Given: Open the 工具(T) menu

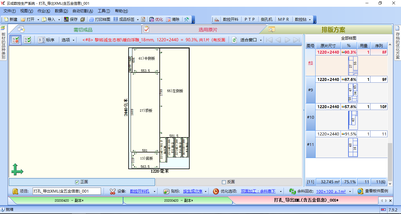Looking at the screenshot, I should [104, 11].
